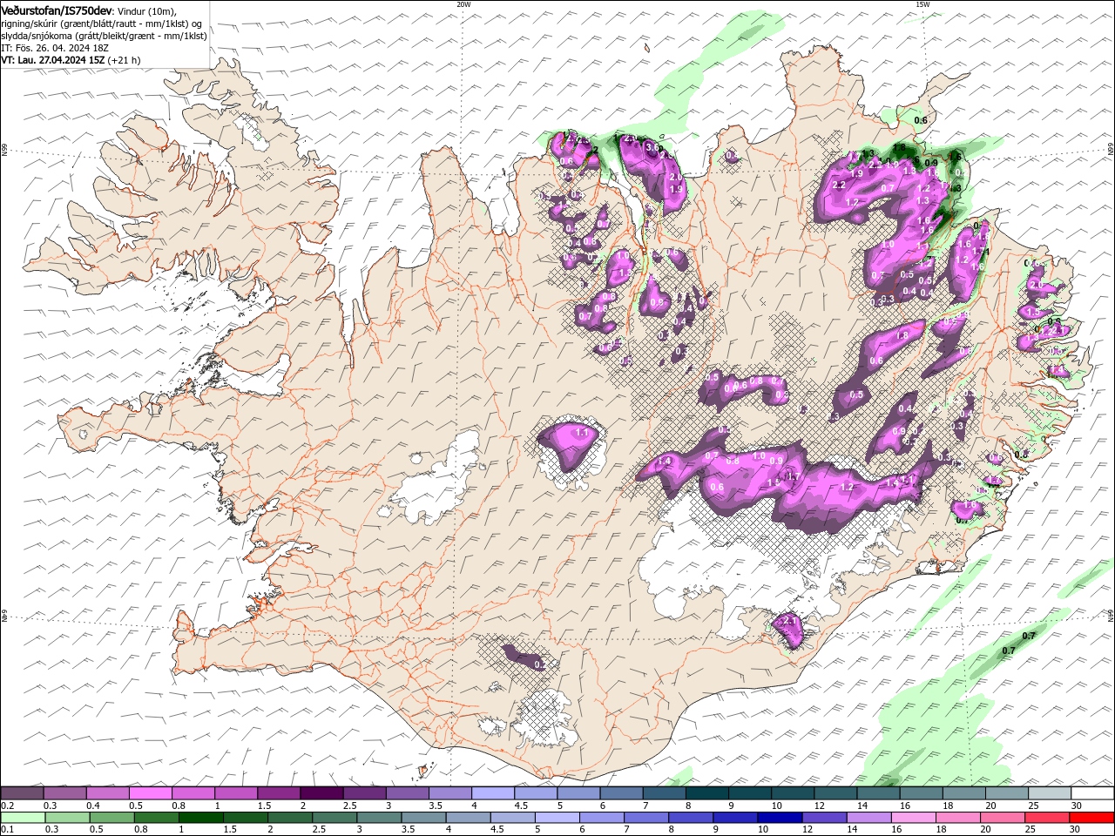Select upper legend swatch between 14 and 16

coord(878,793)
